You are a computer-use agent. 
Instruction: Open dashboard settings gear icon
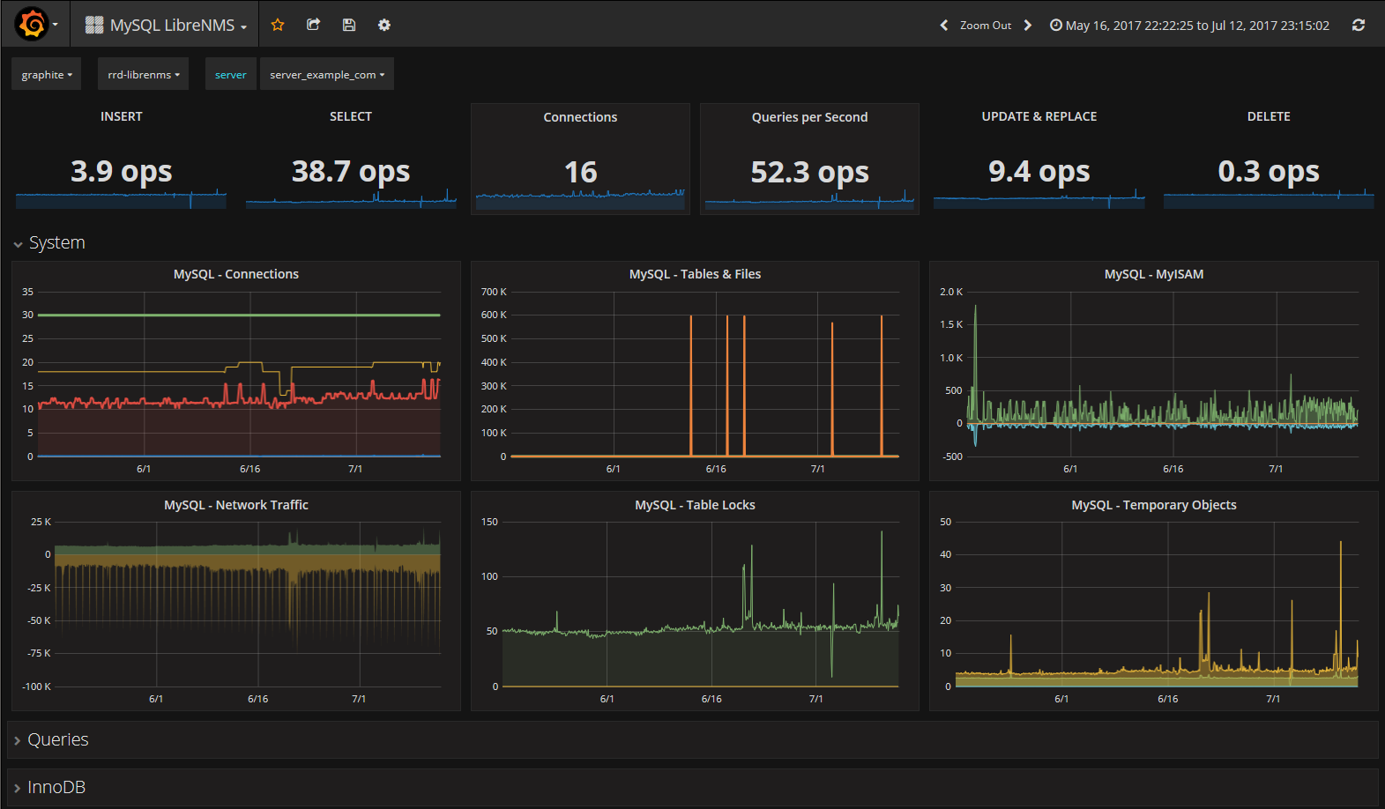tap(384, 25)
